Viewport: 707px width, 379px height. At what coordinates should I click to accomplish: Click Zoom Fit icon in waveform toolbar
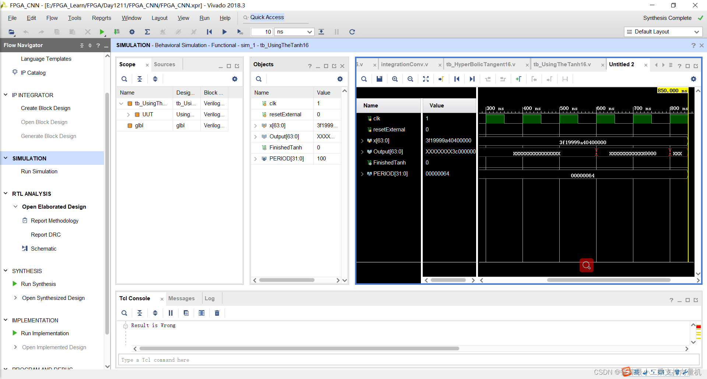[x=426, y=79]
